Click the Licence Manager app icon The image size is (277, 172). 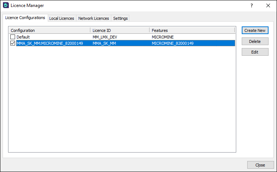[x=6, y=5]
